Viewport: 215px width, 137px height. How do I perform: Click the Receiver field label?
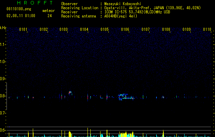(x=69, y=12)
